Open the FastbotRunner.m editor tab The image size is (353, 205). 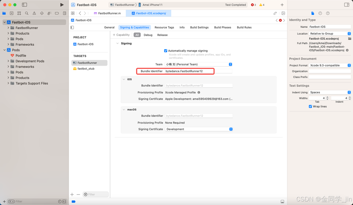107,13
